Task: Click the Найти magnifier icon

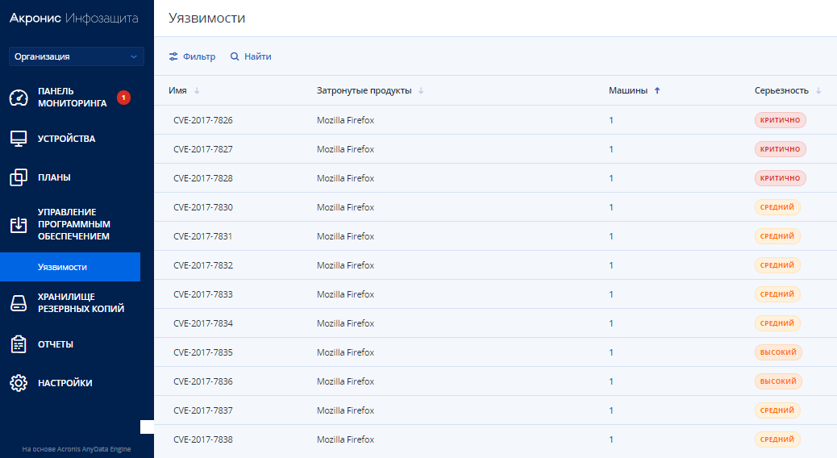Action: [235, 56]
